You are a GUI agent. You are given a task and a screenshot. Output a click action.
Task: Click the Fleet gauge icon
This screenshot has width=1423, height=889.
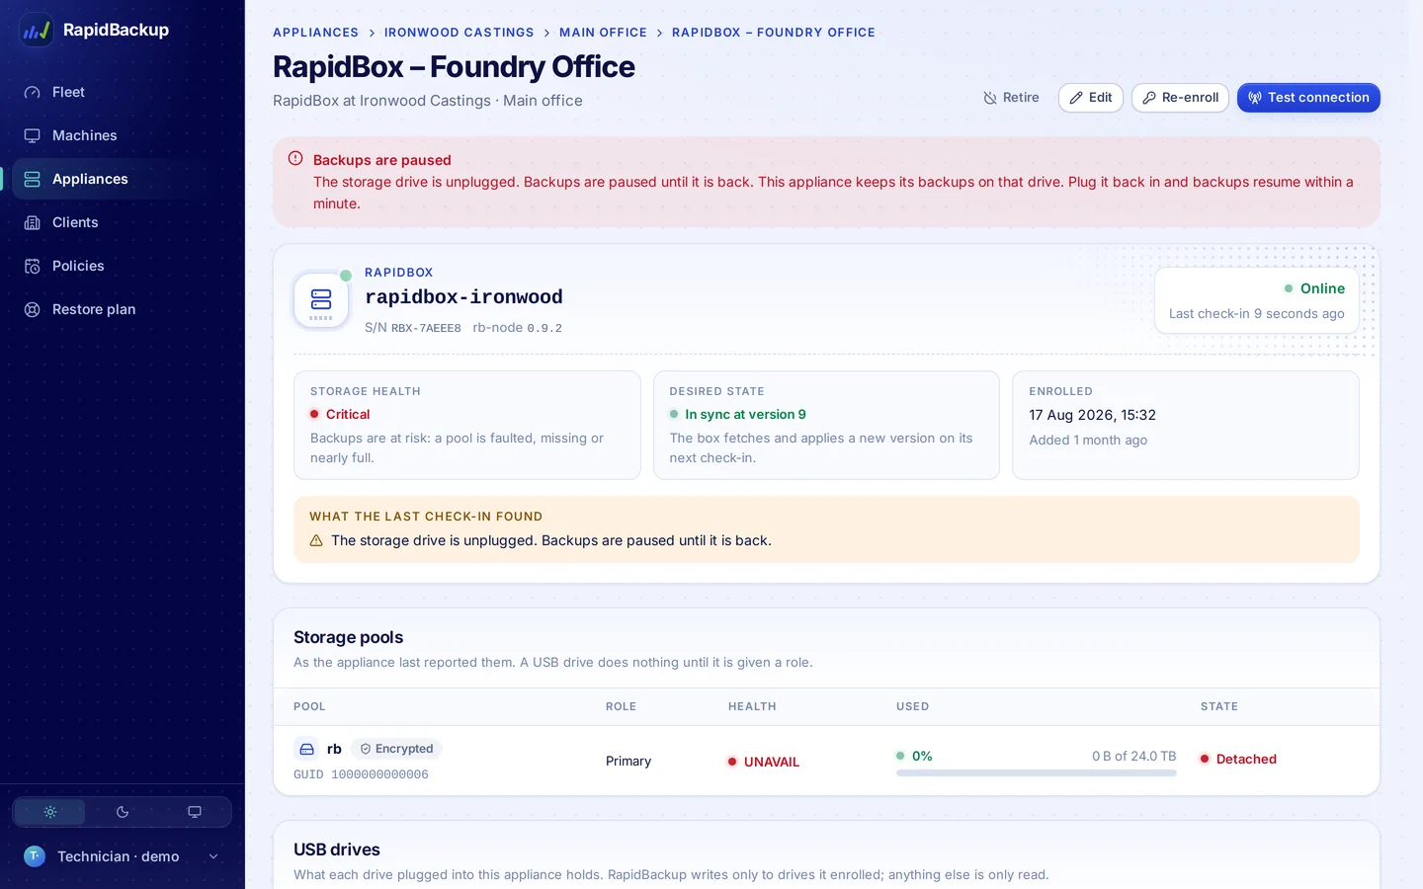(x=33, y=92)
